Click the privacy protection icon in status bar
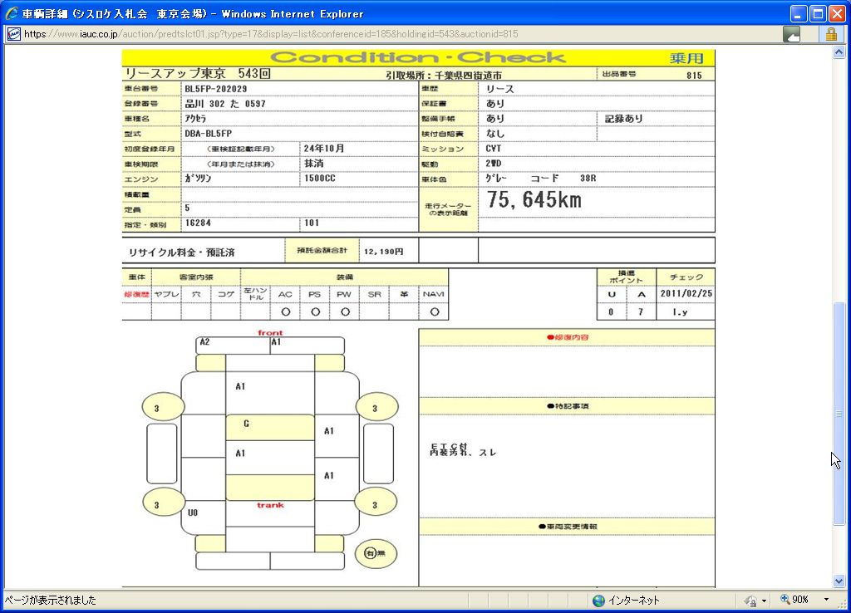This screenshot has height=613, width=851. point(750,600)
